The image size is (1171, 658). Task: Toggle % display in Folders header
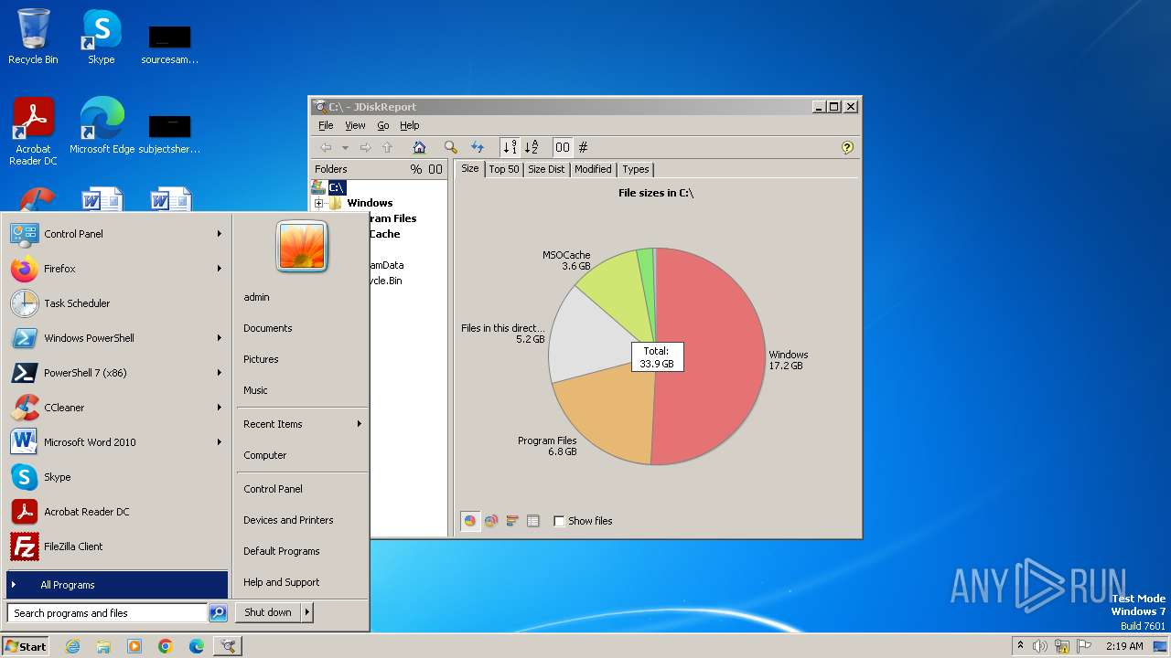click(416, 169)
